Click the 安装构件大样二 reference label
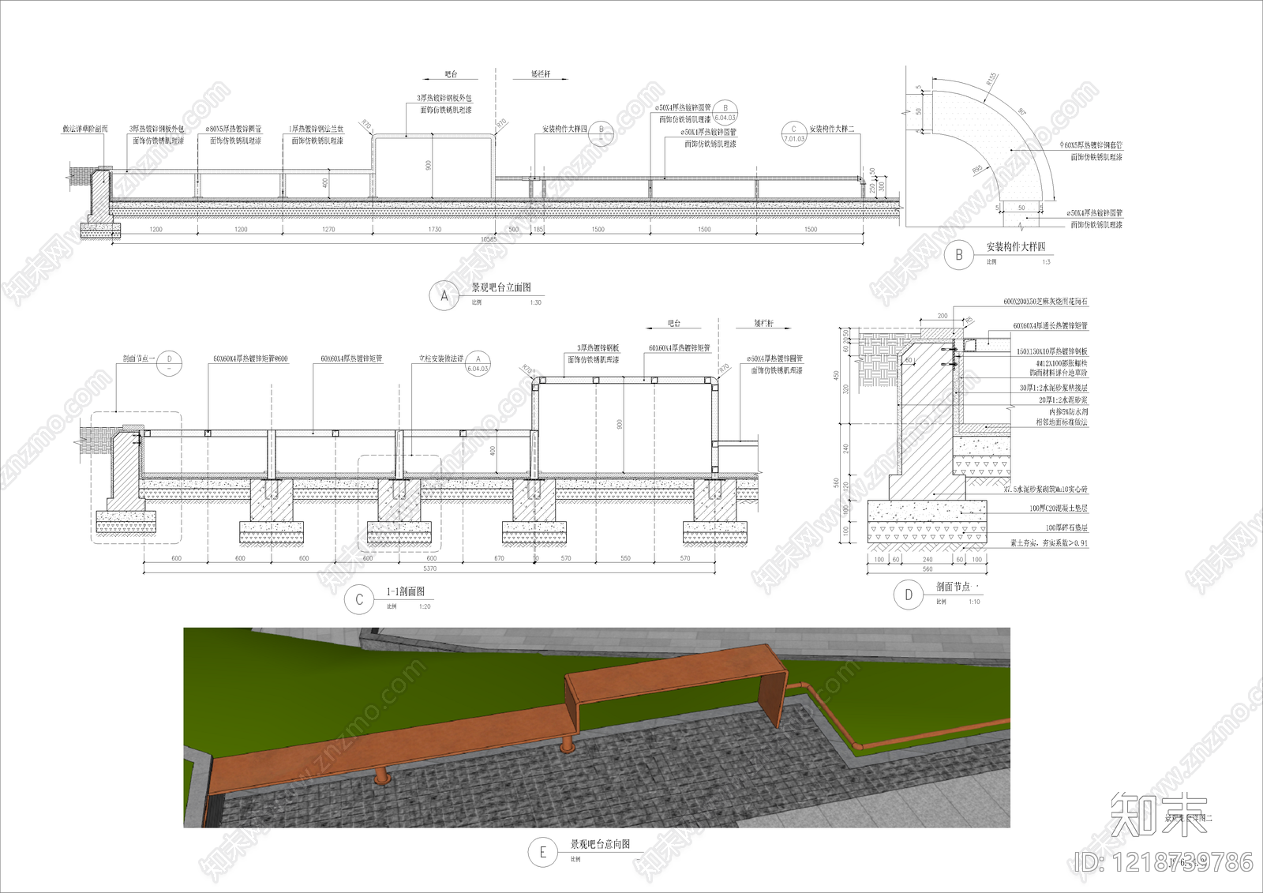 [x=832, y=129]
